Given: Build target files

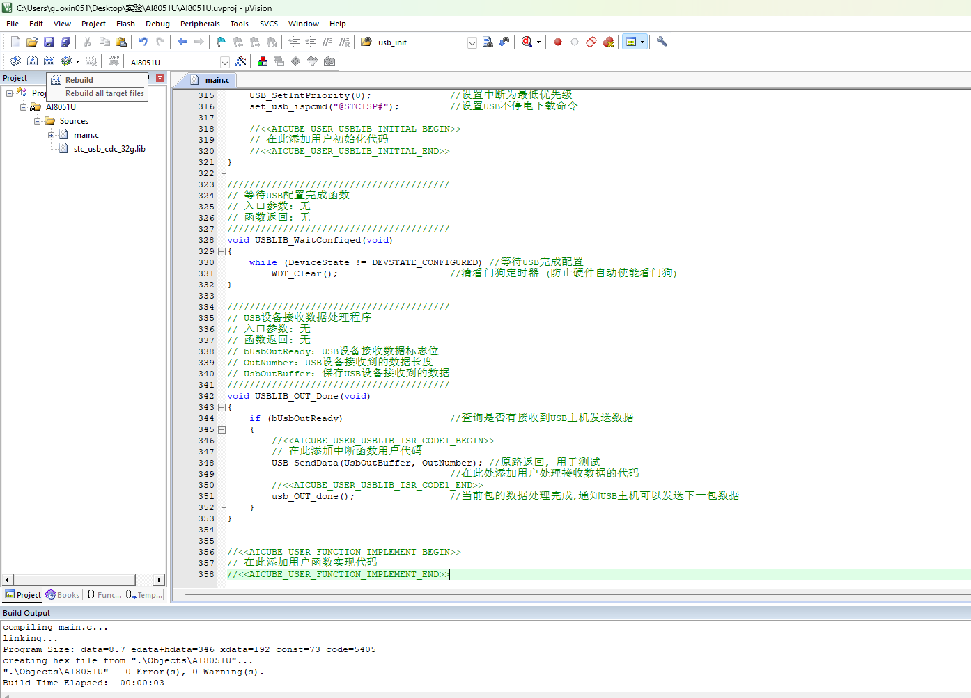Looking at the screenshot, I should coord(32,61).
